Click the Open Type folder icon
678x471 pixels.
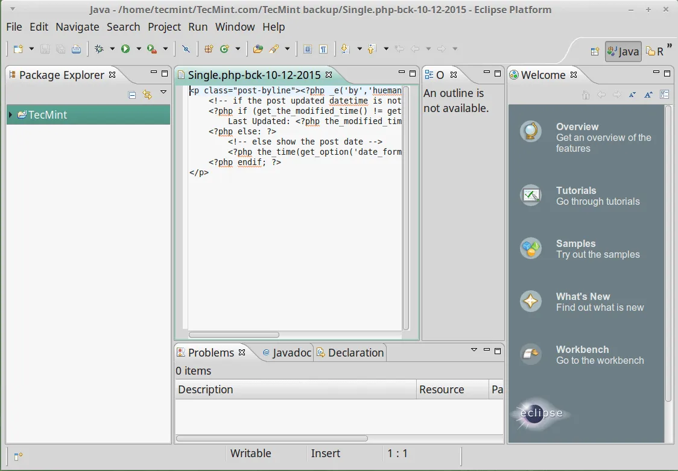click(258, 49)
